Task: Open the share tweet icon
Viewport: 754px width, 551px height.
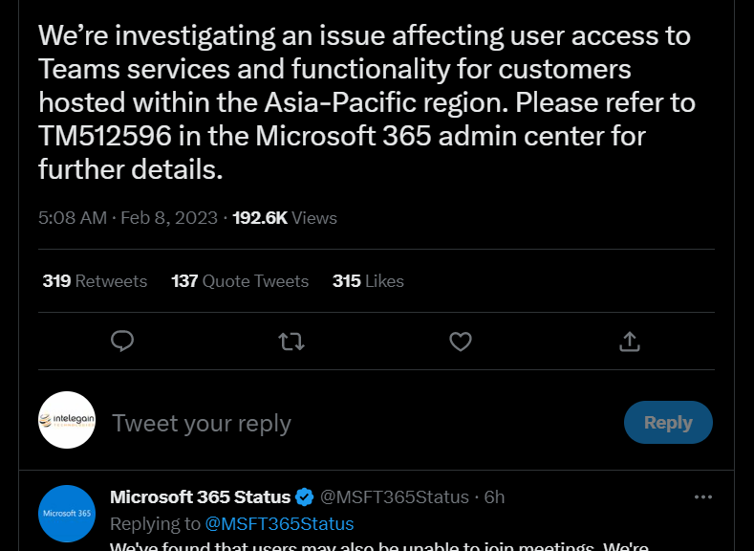Action: (x=630, y=342)
